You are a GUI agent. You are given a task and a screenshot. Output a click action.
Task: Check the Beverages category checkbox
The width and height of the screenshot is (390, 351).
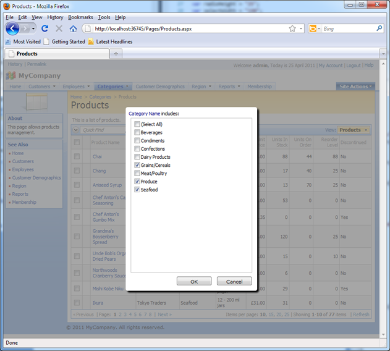[x=137, y=132]
